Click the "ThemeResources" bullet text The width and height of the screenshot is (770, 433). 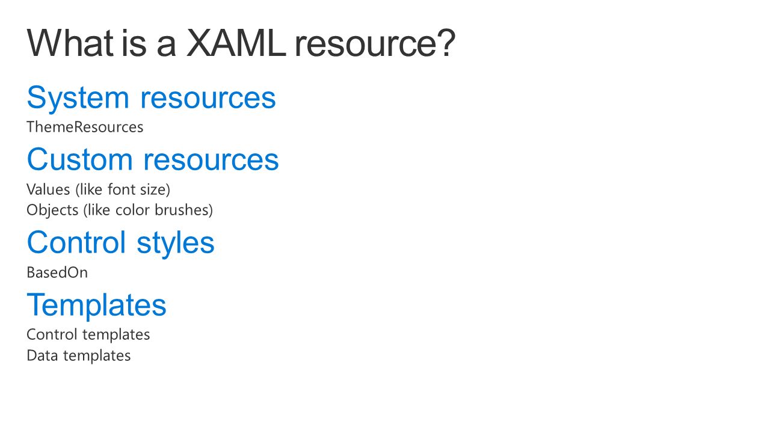tap(85, 127)
